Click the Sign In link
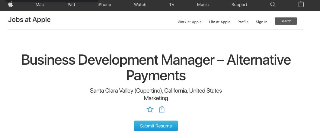 pos(261,22)
